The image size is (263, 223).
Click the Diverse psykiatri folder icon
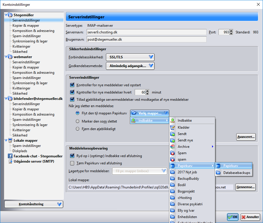tap(173, 204)
